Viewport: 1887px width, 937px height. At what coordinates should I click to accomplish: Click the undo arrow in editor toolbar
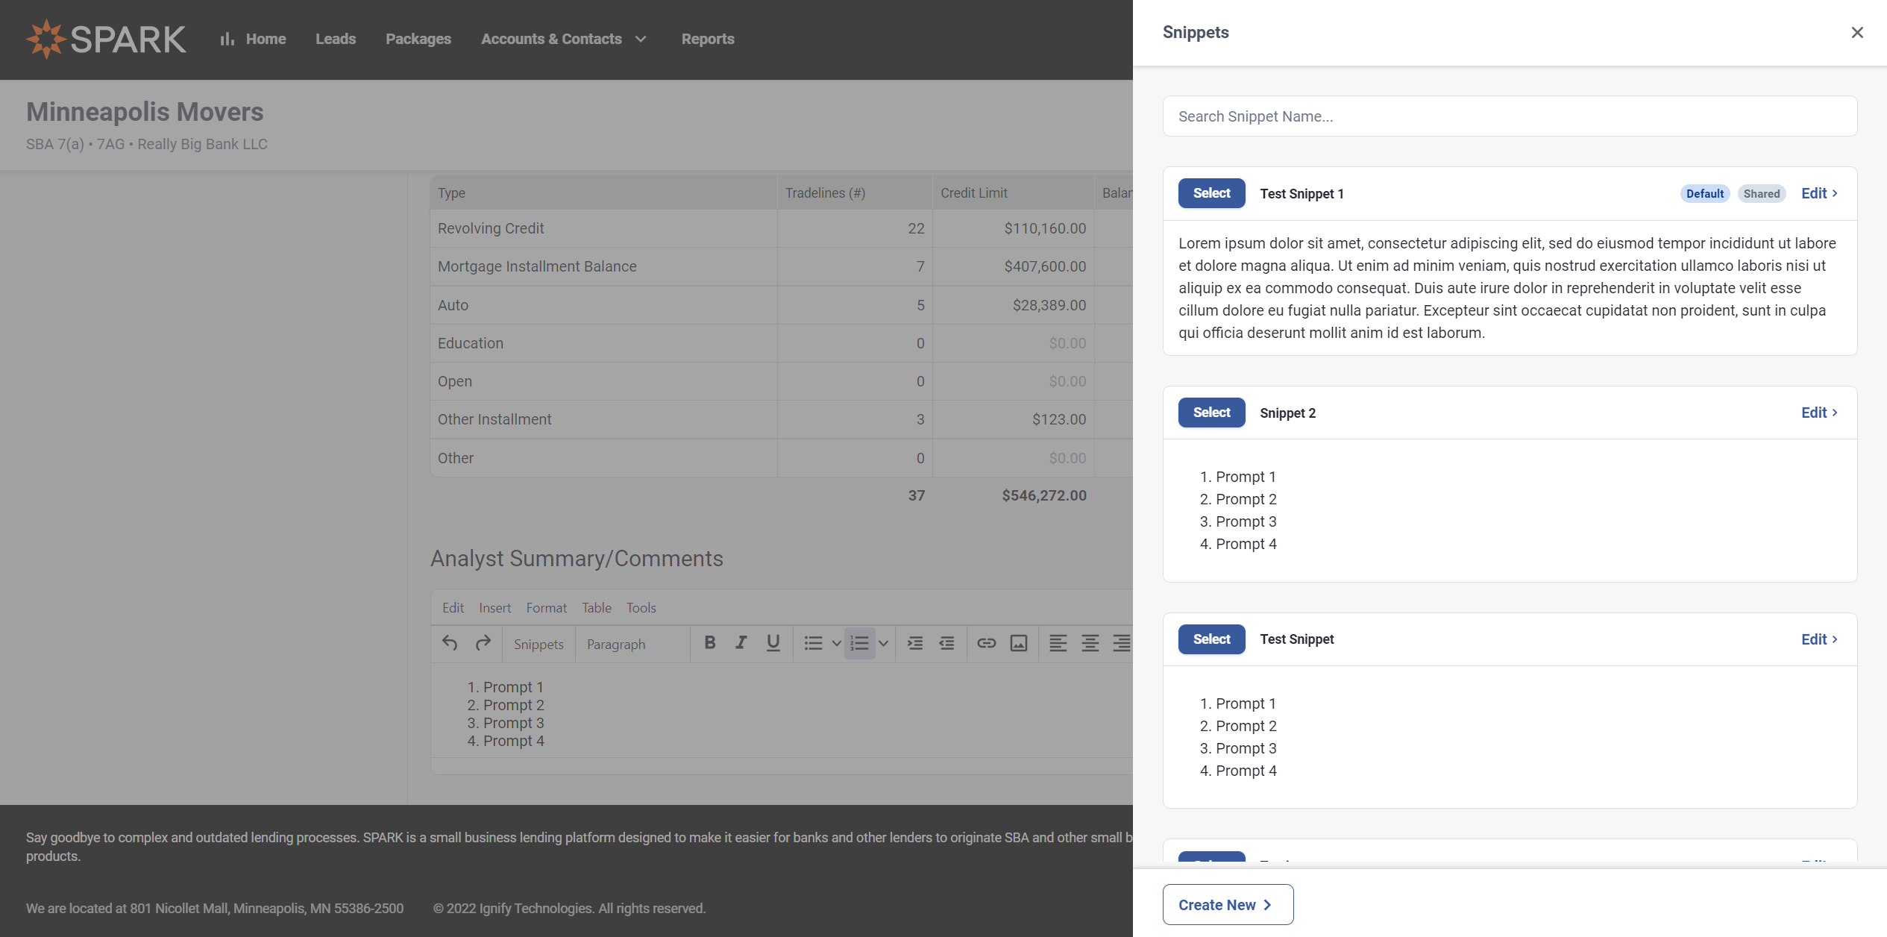click(450, 643)
